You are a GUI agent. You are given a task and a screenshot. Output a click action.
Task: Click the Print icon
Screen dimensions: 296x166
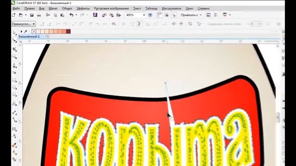click(39, 15)
